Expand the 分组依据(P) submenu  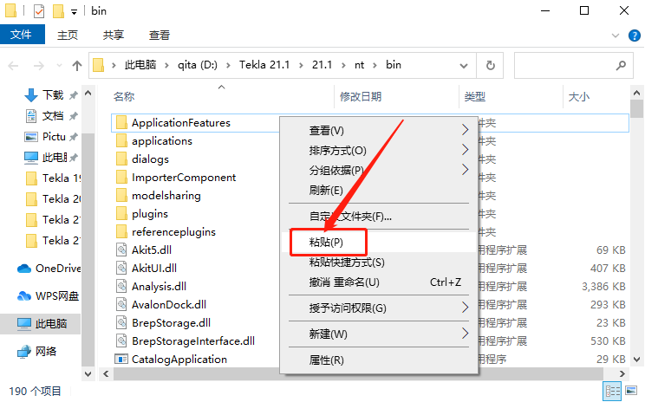(379, 170)
